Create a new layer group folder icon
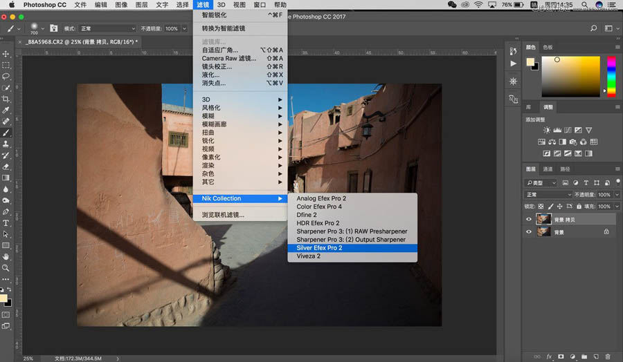The height and width of the screenshot is (362, 623). click(584, 356)
